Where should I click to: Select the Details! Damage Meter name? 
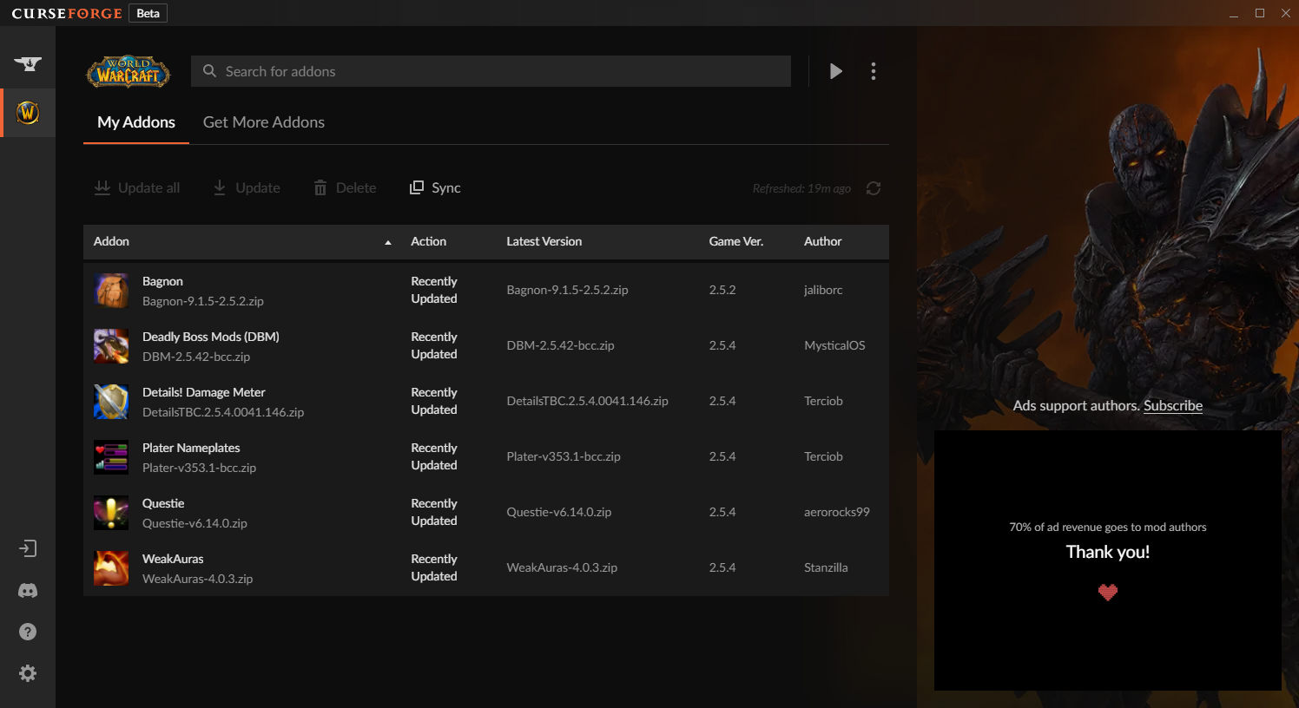(x=204, y=392)
